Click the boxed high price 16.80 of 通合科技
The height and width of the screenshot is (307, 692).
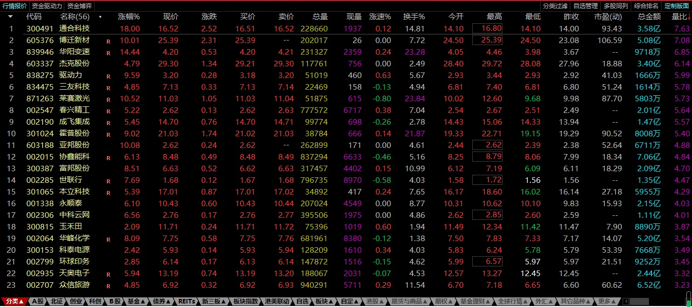(x=487, y=29)
